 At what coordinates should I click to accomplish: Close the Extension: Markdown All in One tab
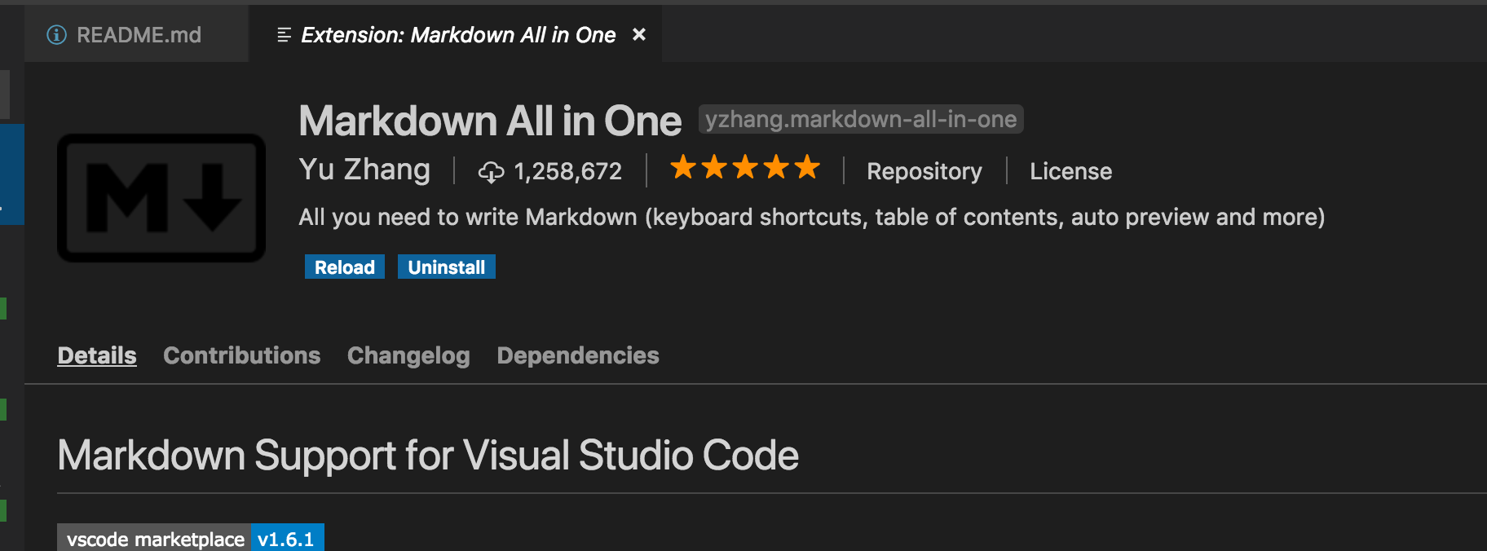point(639,34)
